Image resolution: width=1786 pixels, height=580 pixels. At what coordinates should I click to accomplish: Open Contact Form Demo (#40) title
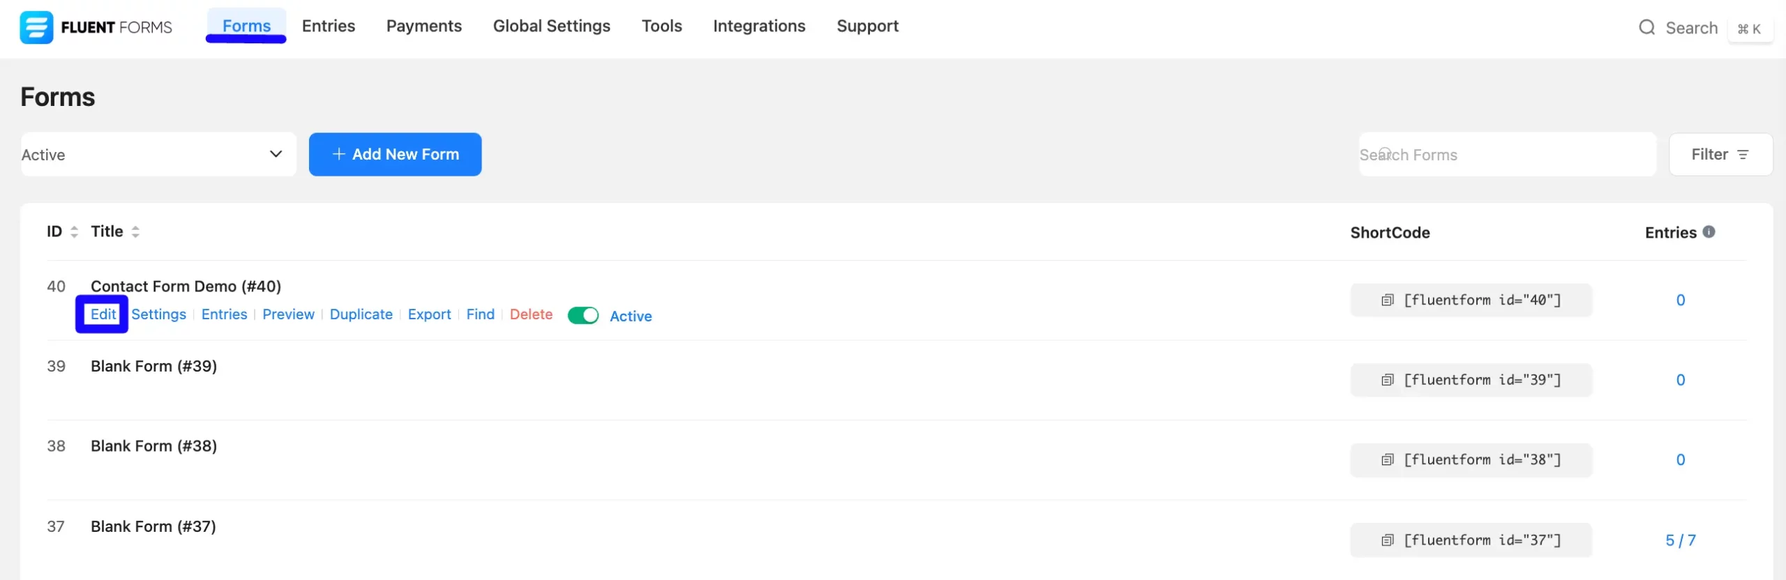pyautogui.click(x=186, y=286)
